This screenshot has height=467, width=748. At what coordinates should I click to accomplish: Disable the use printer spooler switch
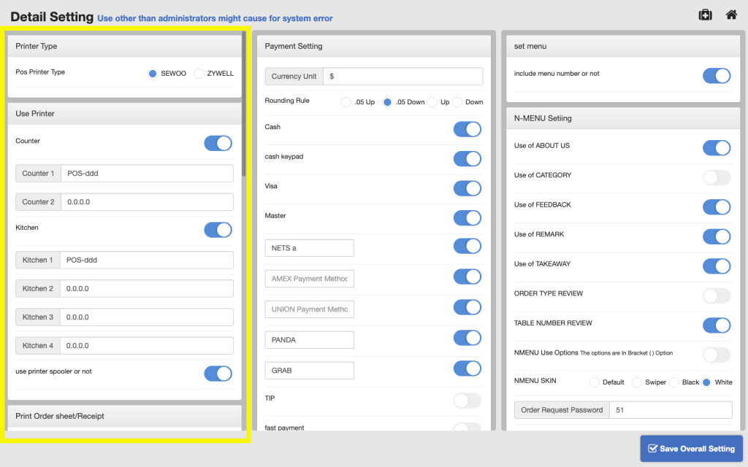218,374
